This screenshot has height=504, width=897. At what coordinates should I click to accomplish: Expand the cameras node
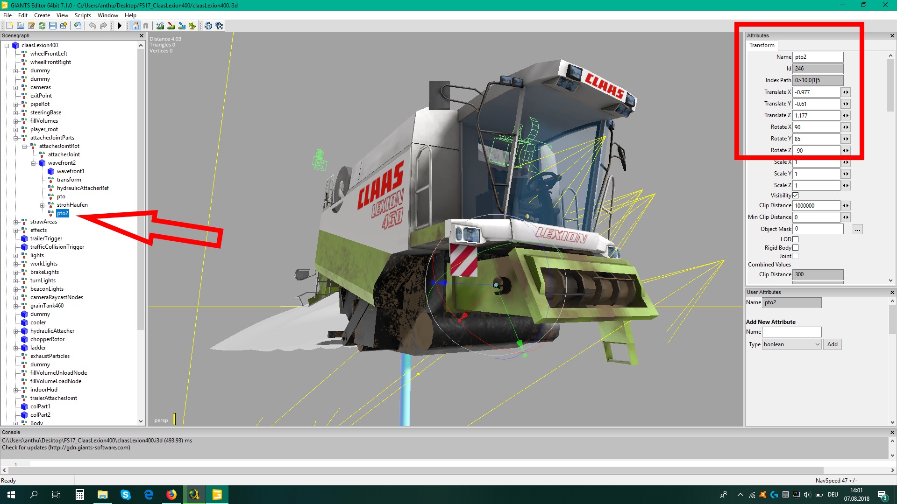click(x=16, y=88)
